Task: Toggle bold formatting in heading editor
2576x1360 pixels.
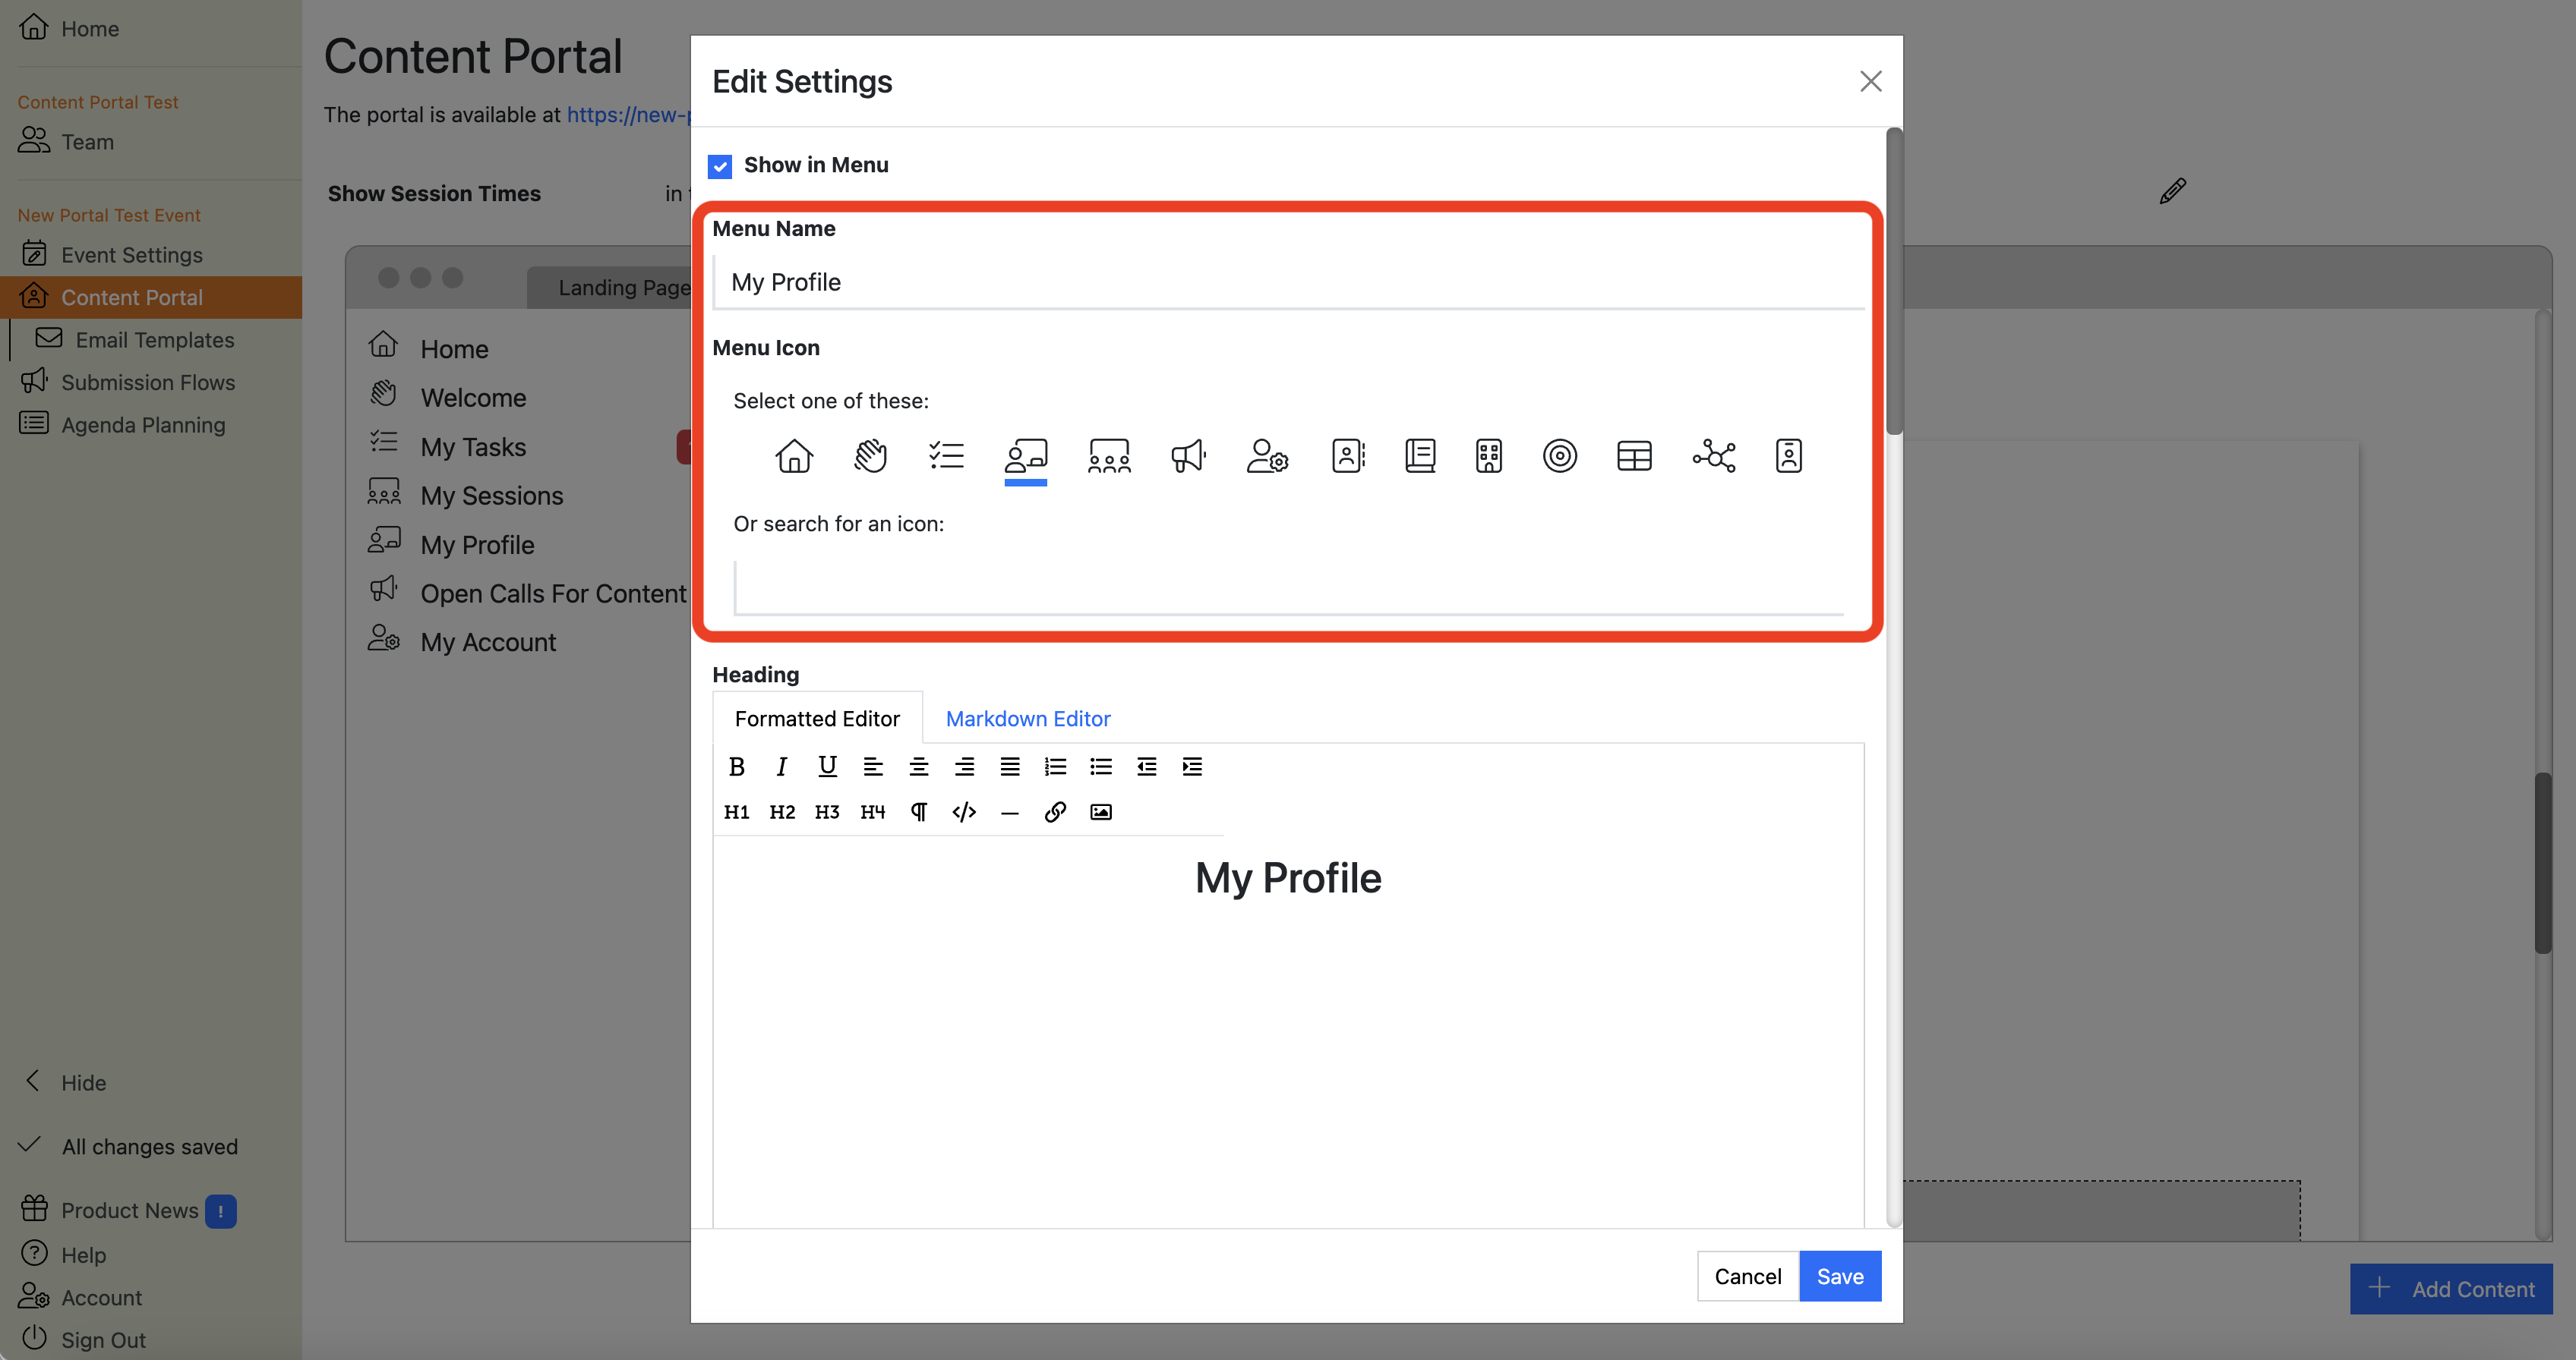Action: (737, 767)
